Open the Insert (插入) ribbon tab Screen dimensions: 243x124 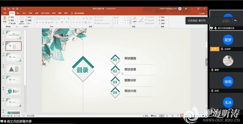[18, 13]
